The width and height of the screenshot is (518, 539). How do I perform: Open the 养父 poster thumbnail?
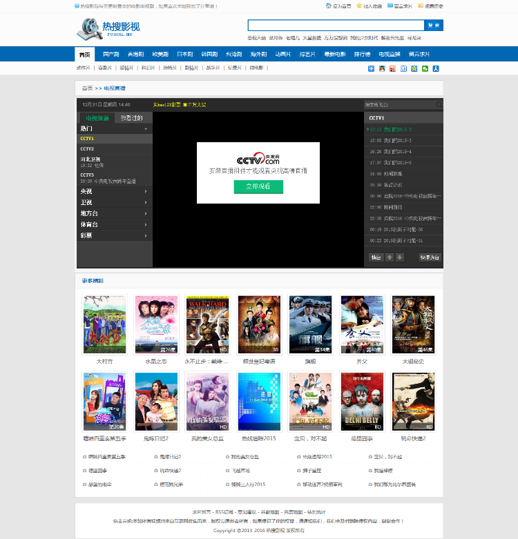[x=362, y=324]
